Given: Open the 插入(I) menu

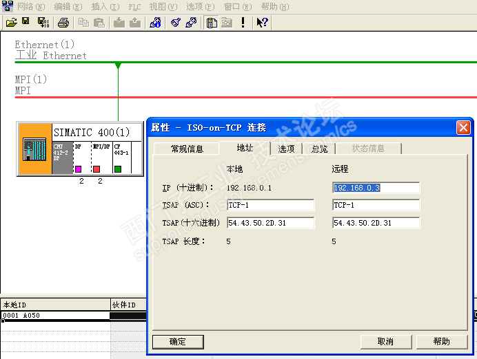Looking at the screenshot, I should coord(105,6).
